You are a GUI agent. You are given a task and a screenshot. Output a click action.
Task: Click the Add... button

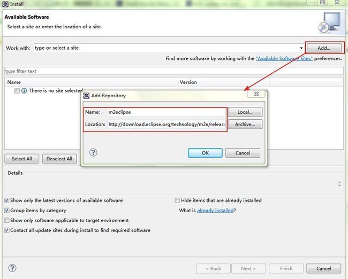click(x=324, y=48)
